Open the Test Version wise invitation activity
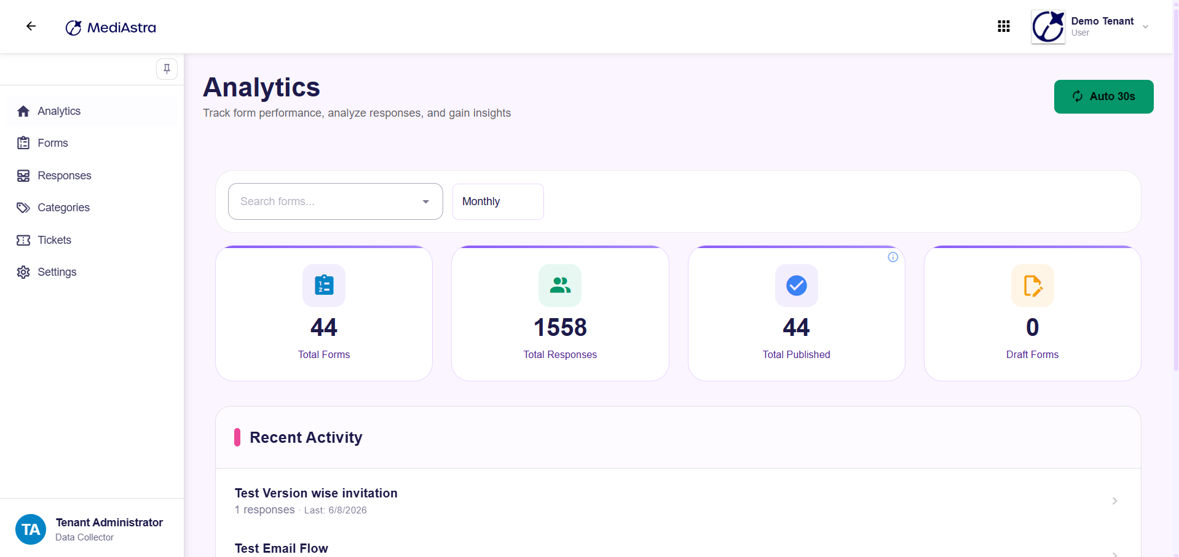Image resolution: width=1179 pixels, height=557 pixels. (678, 501)
